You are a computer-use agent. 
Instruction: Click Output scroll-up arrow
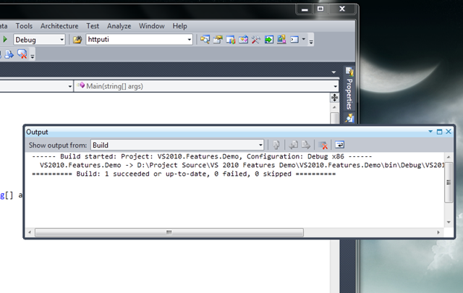click(x=449, y=157)
